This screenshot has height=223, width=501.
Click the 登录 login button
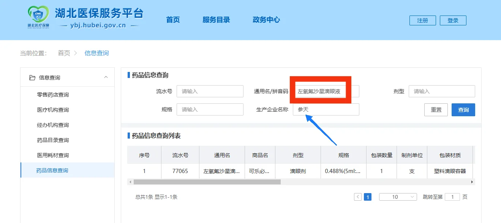[453, 20]
